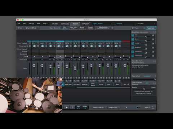The width and height of the screenshot is (173, 129).
Task: Collapse the Bleed from Instruments section
Action: tap(154, 32)
